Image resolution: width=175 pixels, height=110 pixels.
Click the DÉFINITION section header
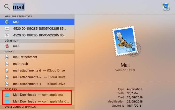(12, 41)
